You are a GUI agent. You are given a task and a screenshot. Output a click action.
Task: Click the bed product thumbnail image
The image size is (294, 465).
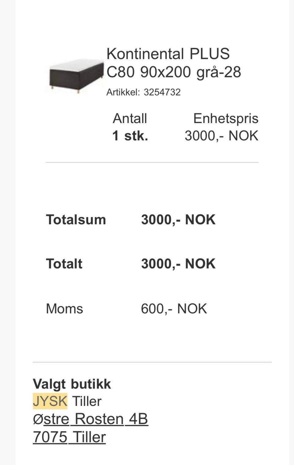77,75
